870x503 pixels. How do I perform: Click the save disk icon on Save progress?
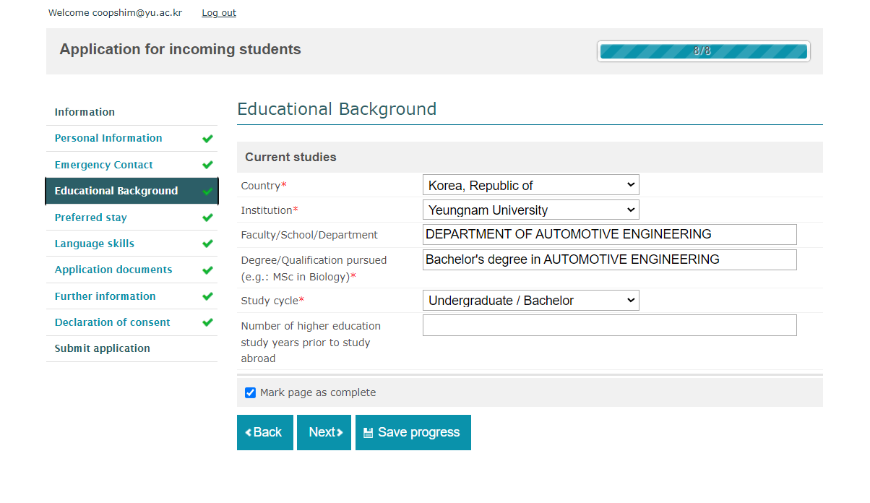(369, 432)
